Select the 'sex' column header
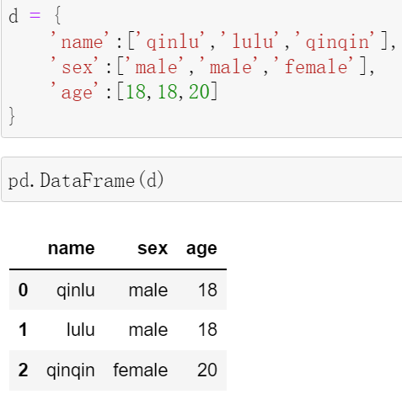 [x=153, y=248]
